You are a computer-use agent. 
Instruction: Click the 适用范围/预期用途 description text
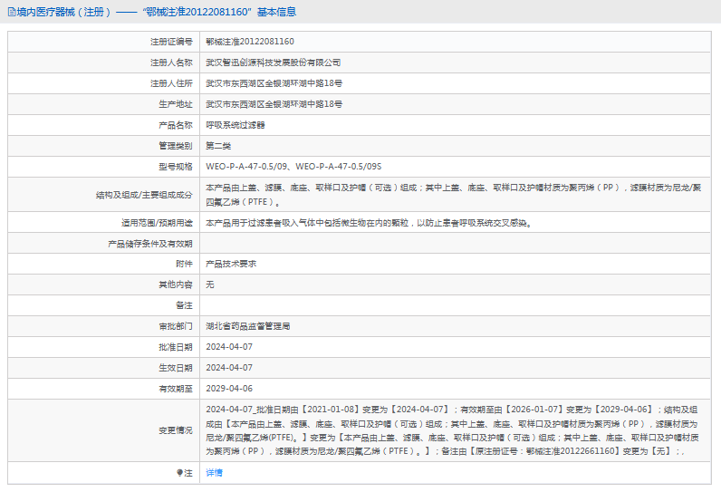click(x=369, y=223)
